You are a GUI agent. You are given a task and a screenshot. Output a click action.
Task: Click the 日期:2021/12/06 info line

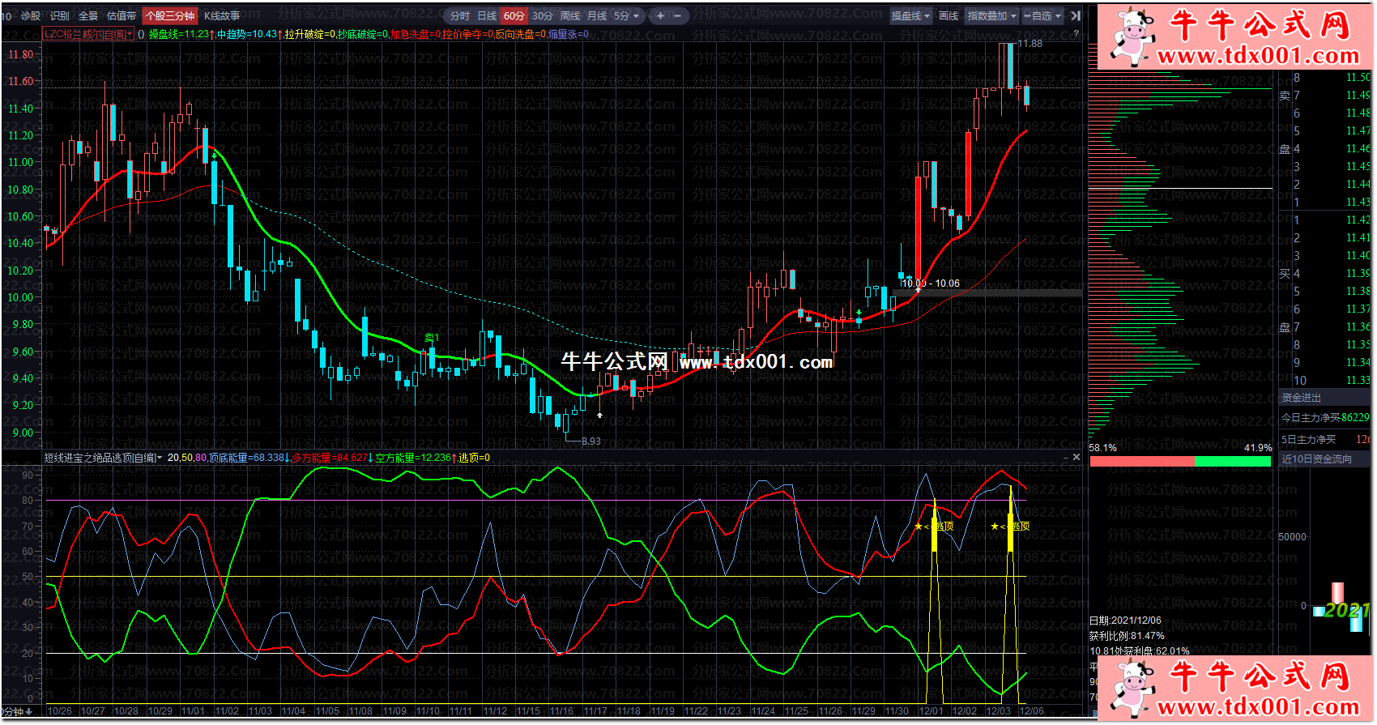pos(1125,621)
